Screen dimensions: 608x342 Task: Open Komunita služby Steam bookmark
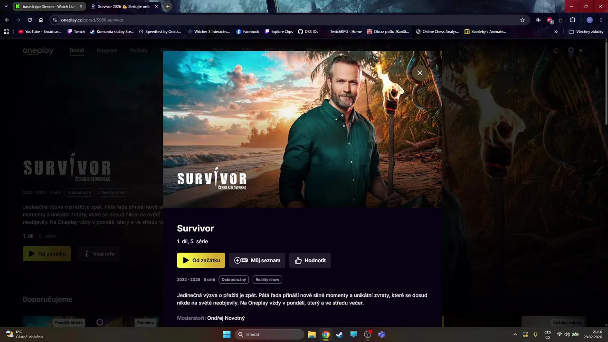point(112,32)
